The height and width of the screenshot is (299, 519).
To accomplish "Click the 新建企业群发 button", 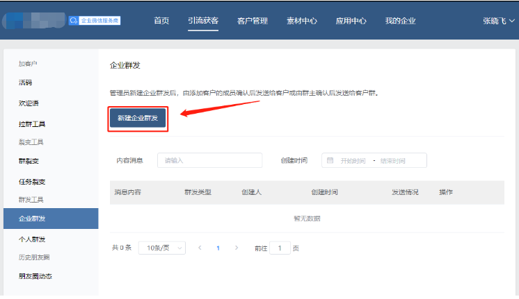I will 137,119.
